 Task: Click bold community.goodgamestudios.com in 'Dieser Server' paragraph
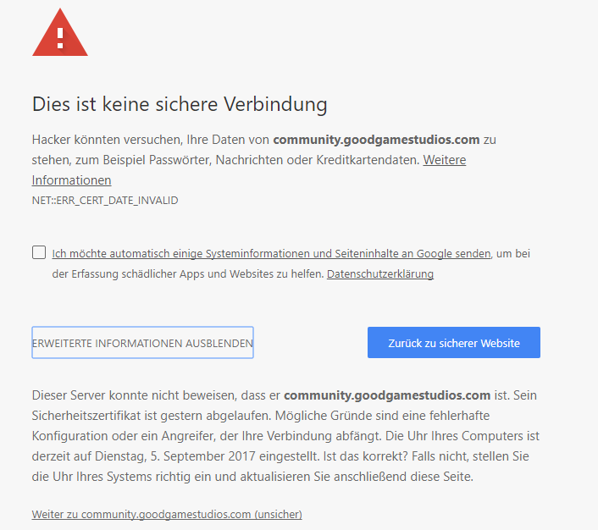tap(387, 395)
